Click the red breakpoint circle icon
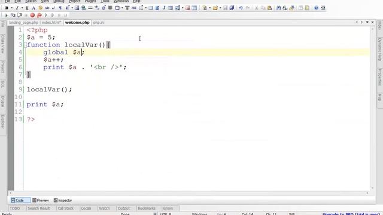This screenshot has width=383, height=215. tap(32, 15)
